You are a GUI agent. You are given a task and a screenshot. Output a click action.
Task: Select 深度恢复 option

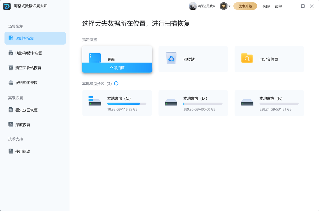point(35,125)
